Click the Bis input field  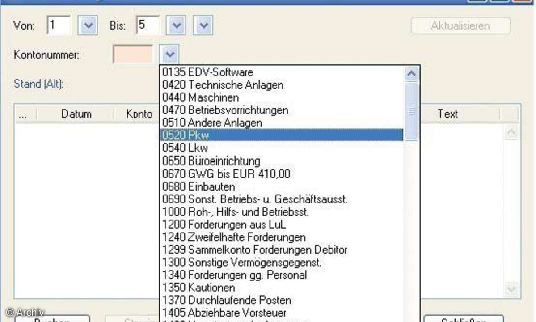click(x=148, y=25)
